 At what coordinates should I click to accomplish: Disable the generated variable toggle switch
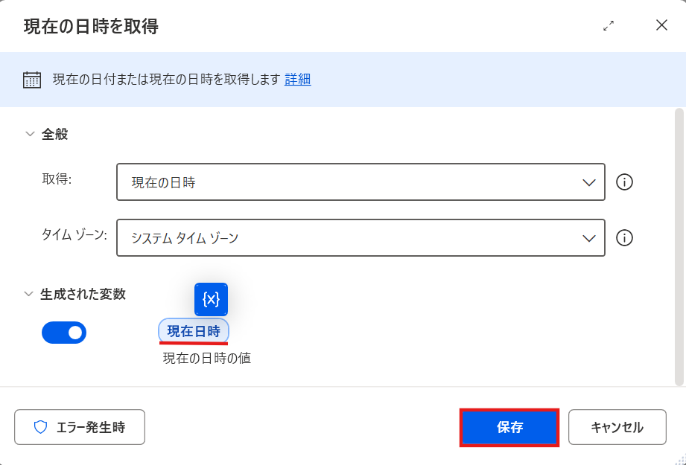tap(64, 333)
